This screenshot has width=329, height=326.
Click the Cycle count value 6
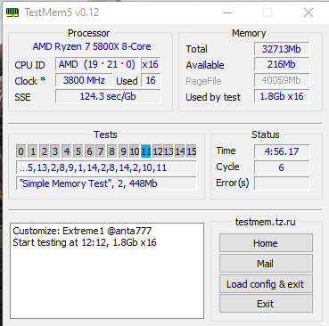click(282, 167)
